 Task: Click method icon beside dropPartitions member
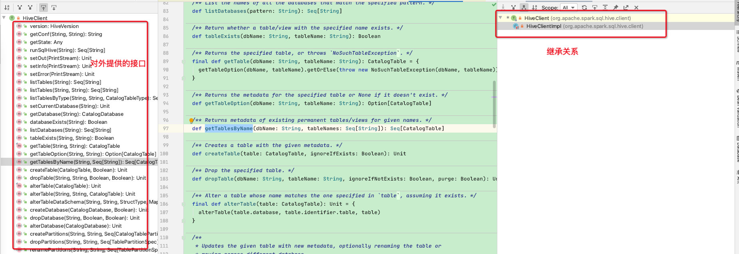click(x=19, y=242)
